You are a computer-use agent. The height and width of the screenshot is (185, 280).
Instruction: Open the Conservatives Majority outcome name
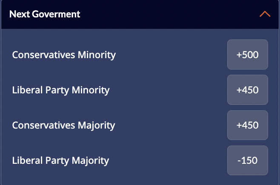tap(64, 125)
